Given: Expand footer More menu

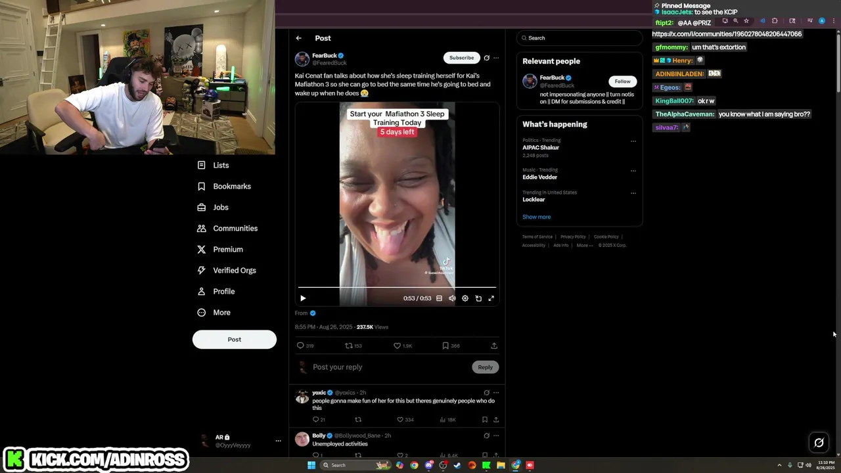Looking at the screenshot, I should click(x=585, y=246).
